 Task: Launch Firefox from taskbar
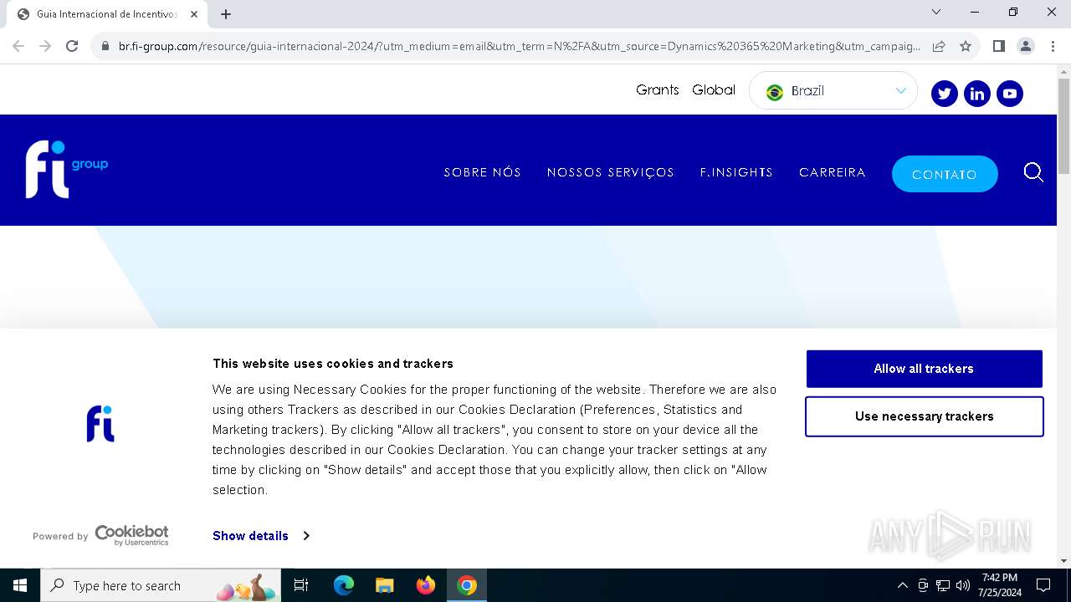(x=426, y=585)
